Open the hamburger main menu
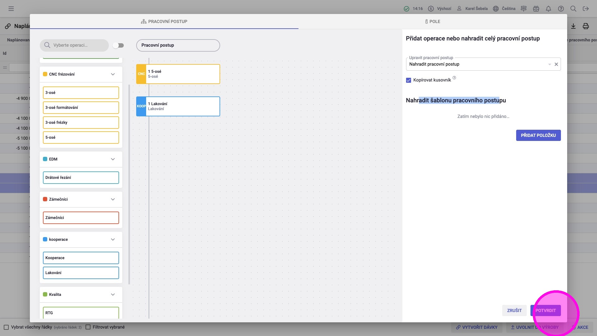 [11, 9]
